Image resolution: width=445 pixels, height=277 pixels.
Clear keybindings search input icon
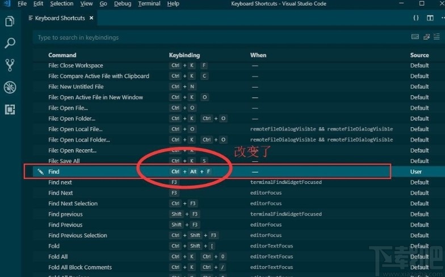pyautogui.click(x=436, y=37)
